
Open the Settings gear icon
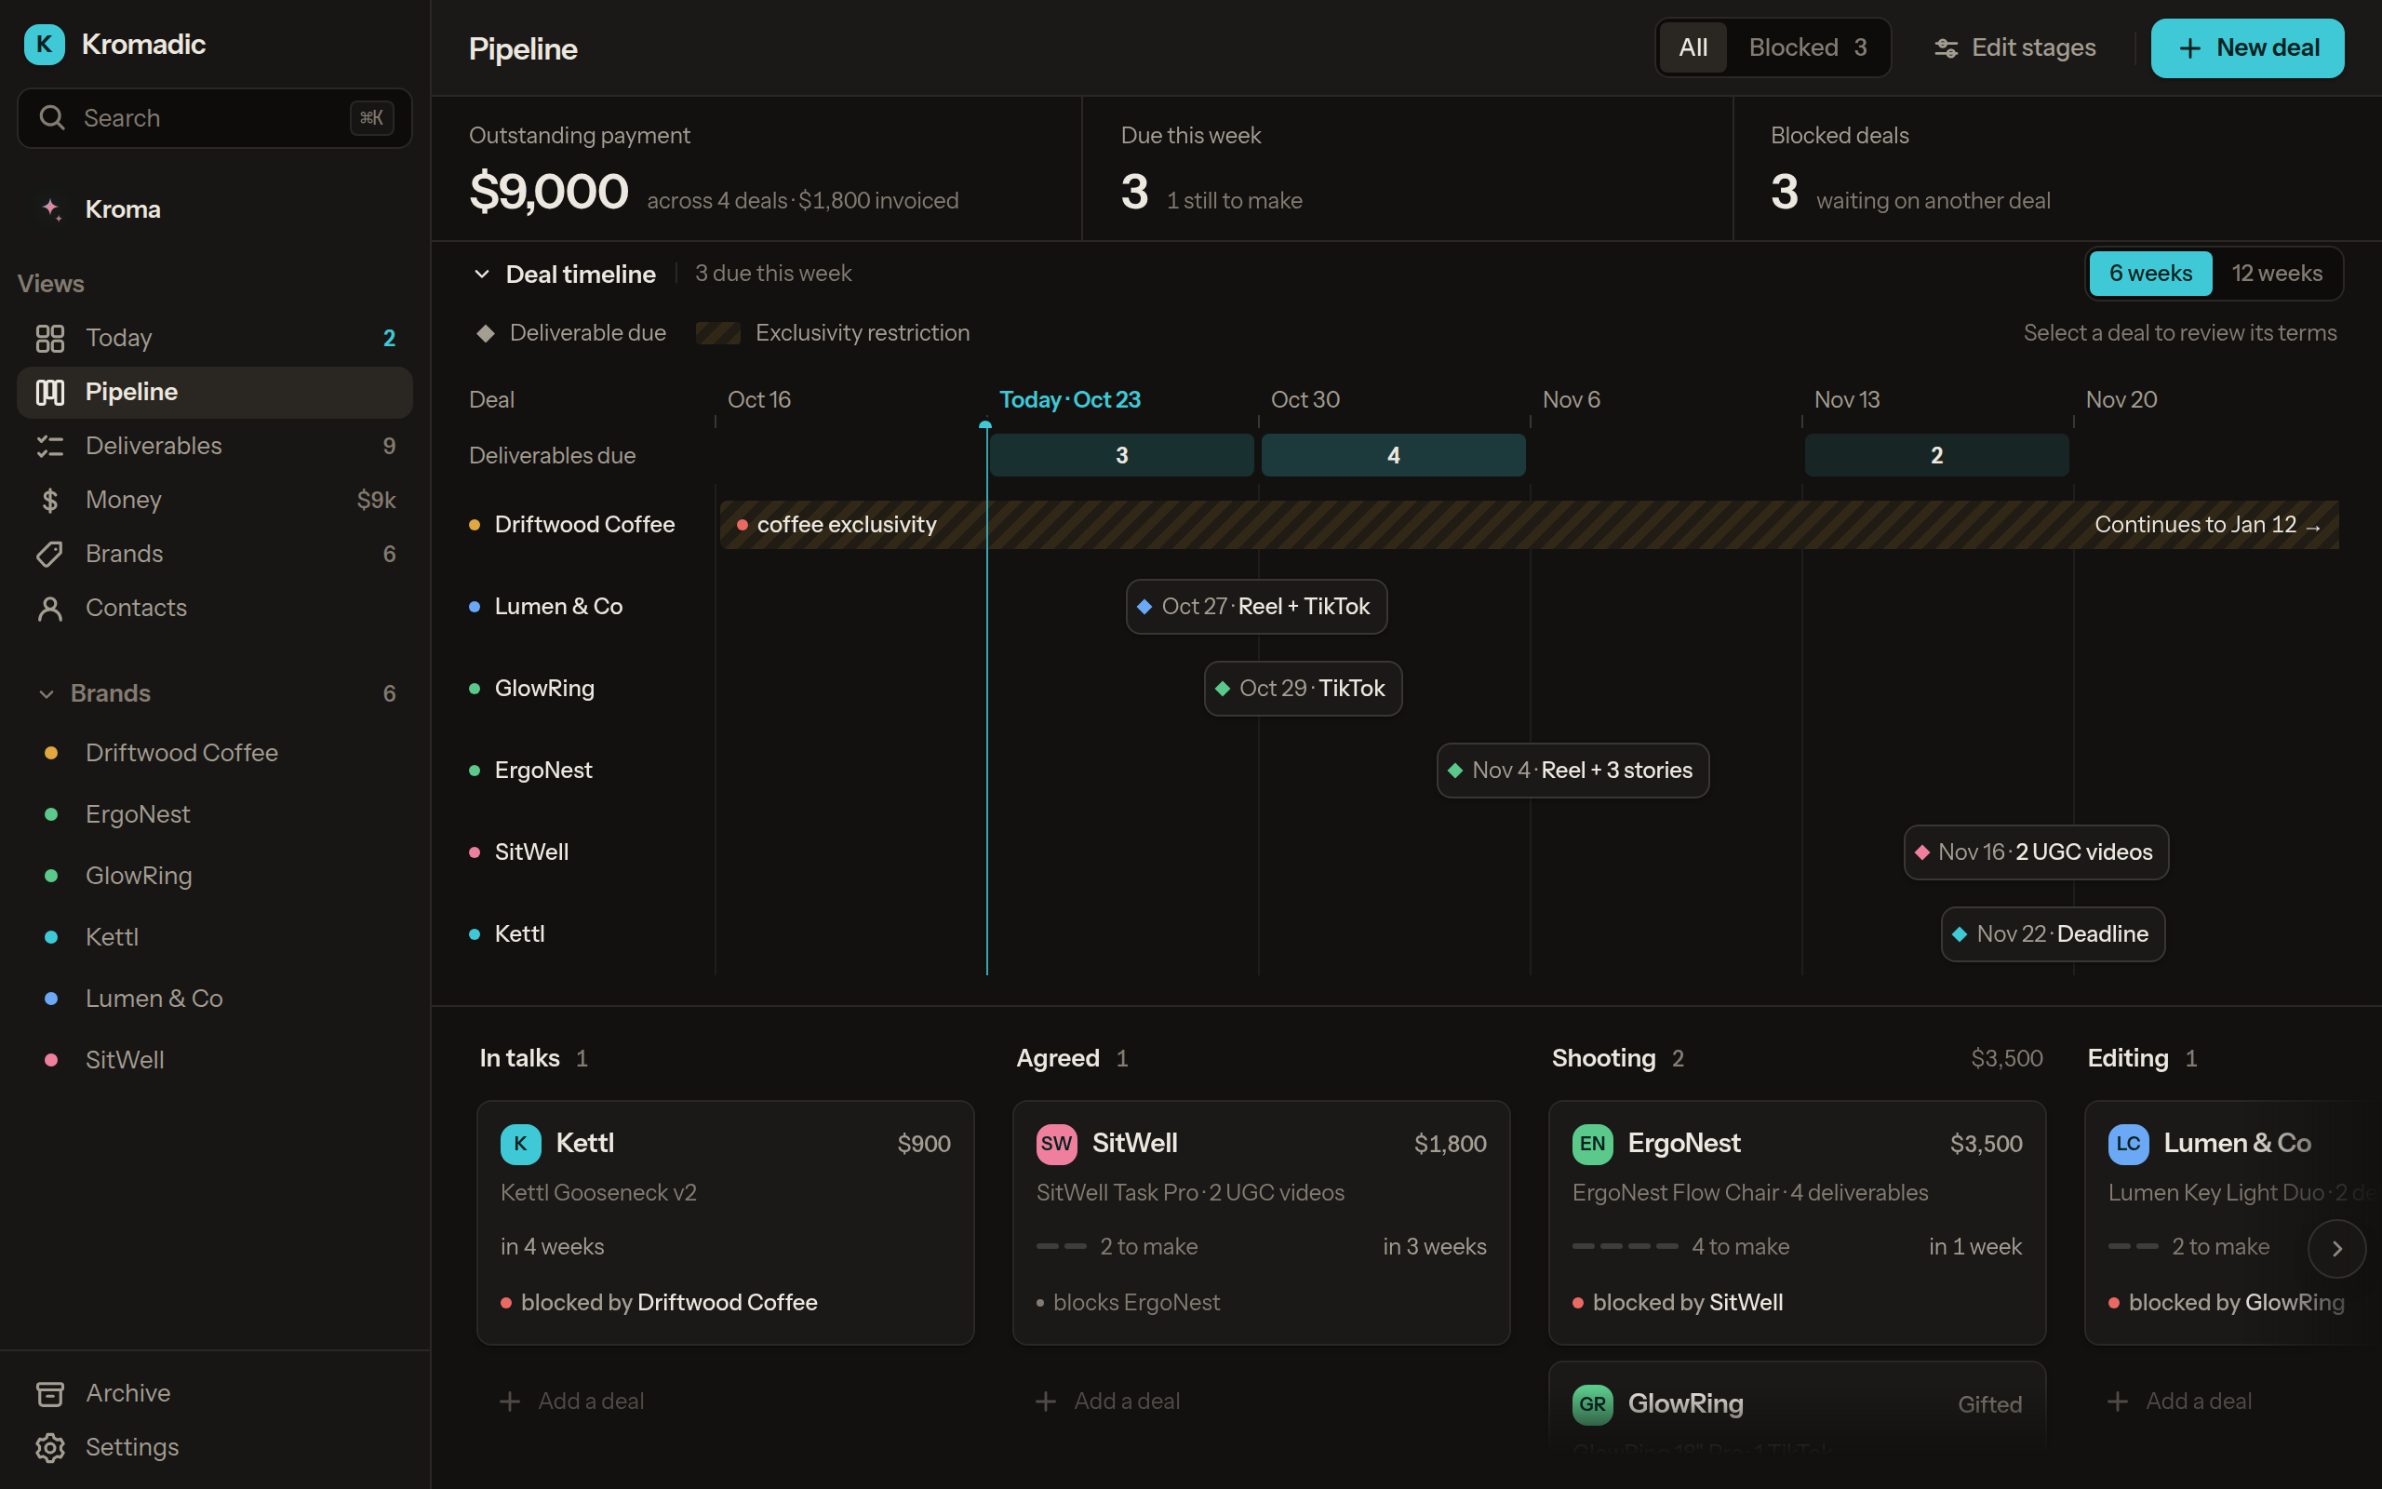click(50, 1448)
